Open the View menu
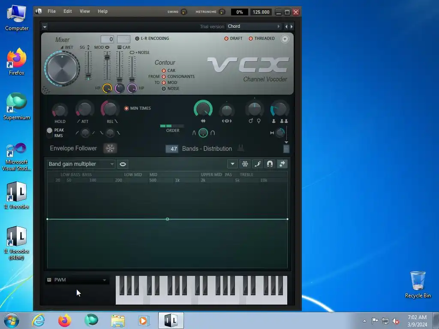 (84, 11)
